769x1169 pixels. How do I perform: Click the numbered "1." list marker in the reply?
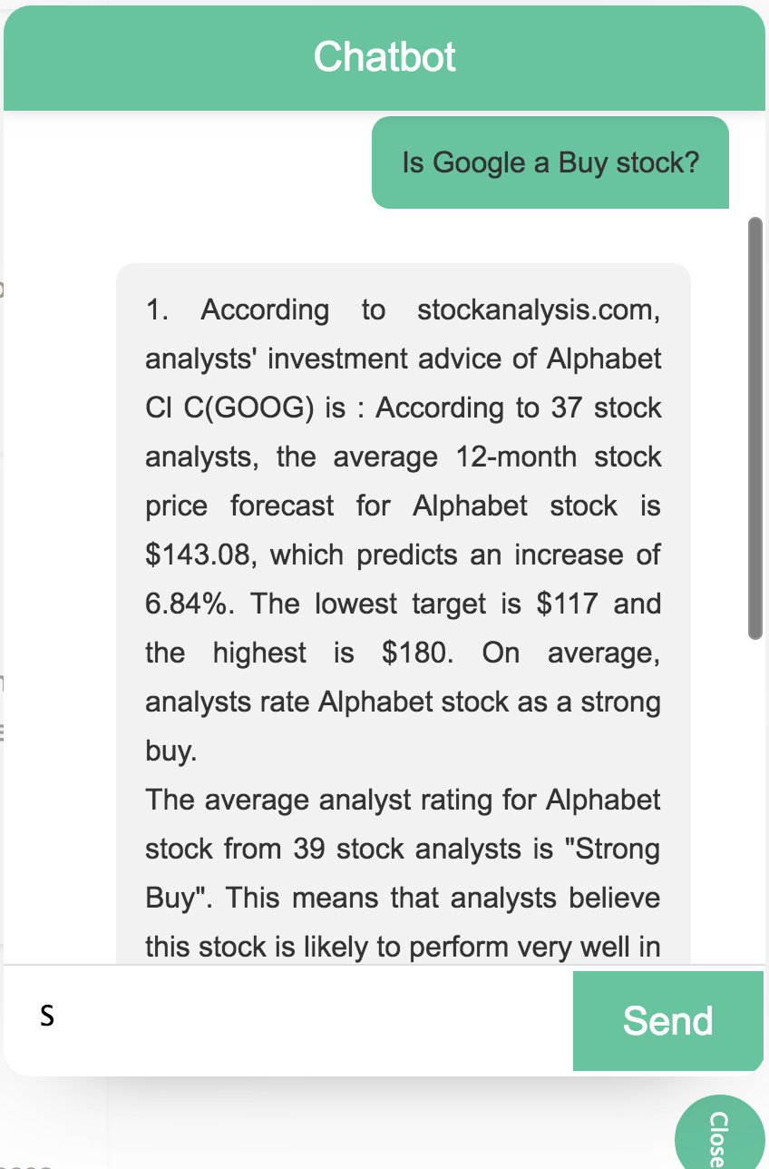coord(158,310)
